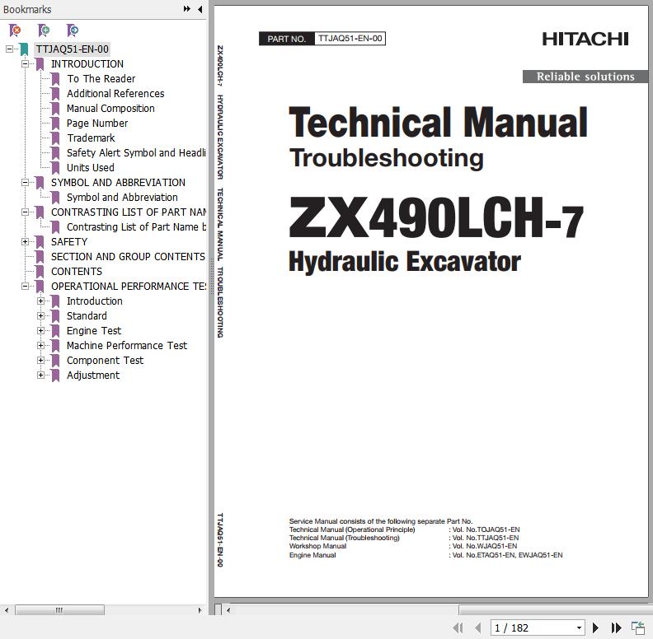Viewport: 653px width, 639px height.
Task: Go to next page arrow
Action: click(595, 627)
